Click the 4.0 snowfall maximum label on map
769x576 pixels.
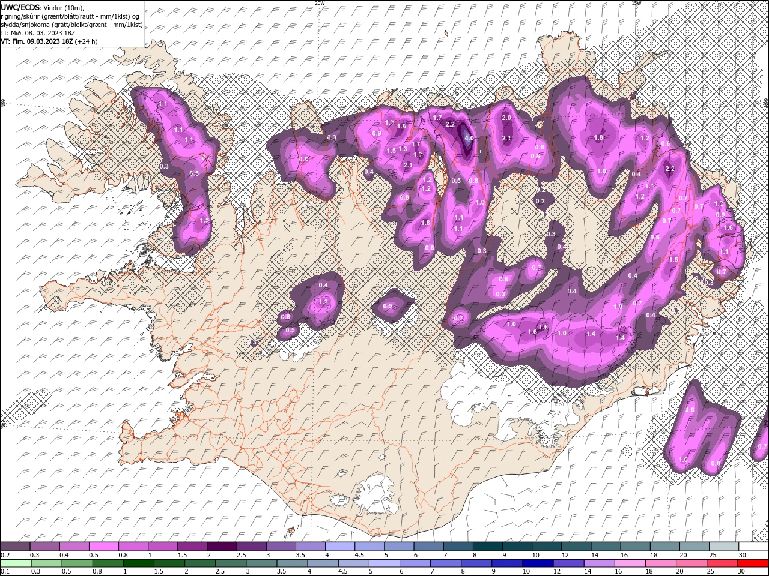point(469,139)
